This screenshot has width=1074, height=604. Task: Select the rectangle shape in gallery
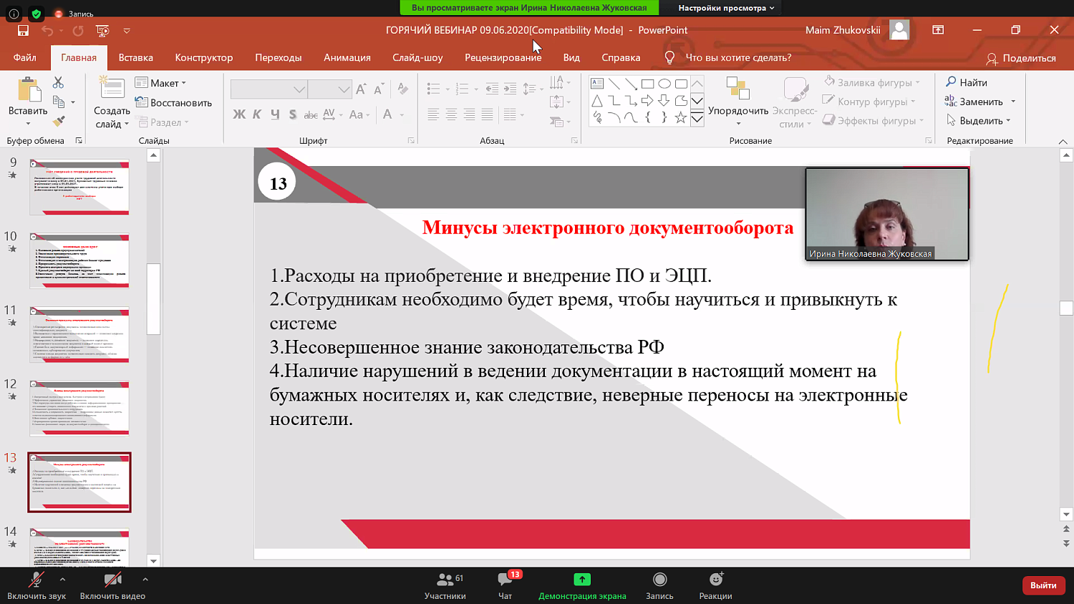coord(647,84)
